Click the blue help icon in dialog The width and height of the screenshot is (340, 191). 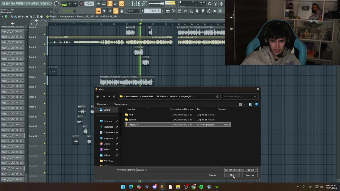[x=257, y=104]
